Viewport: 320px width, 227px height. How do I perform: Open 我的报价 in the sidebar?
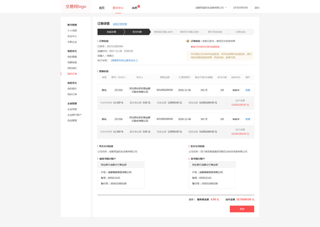[x=72, y=89]
